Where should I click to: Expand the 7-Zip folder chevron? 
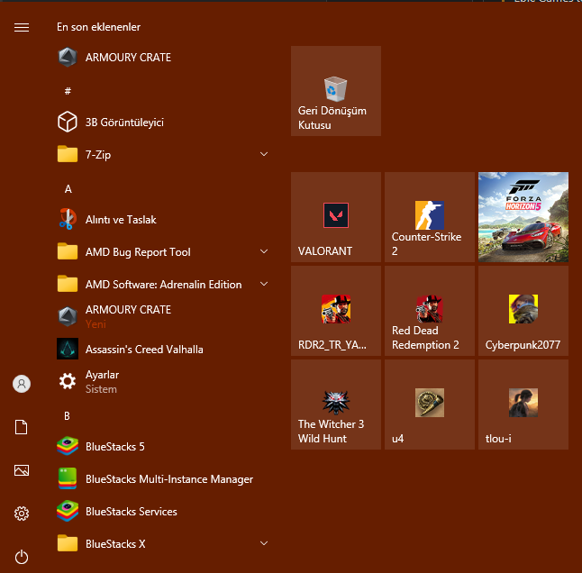(264, 154)
